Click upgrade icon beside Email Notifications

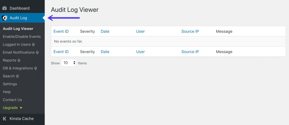(x=37, y=52)
